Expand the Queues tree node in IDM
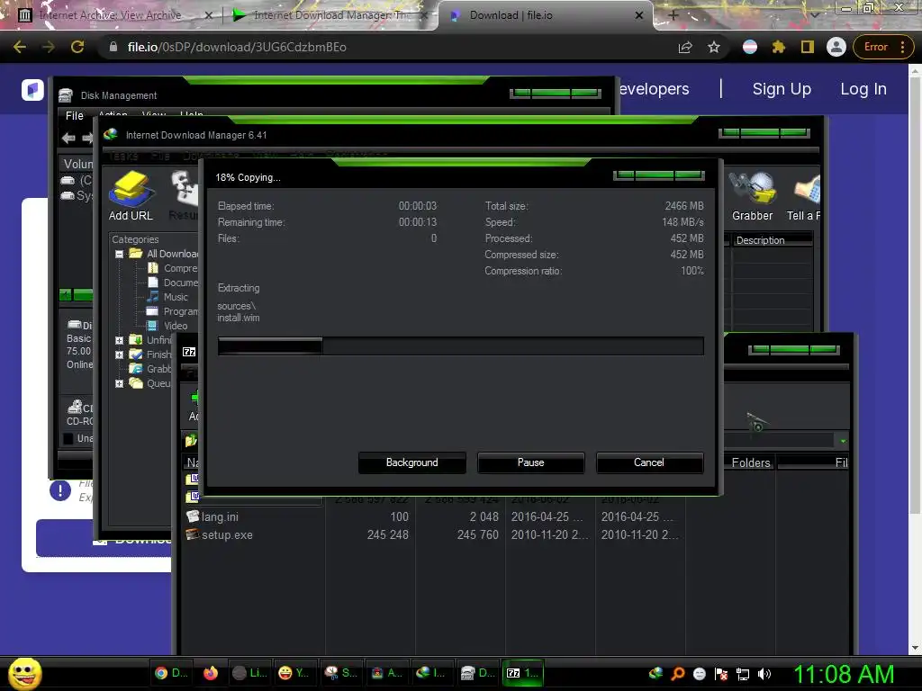 click(x=120, y=383)
